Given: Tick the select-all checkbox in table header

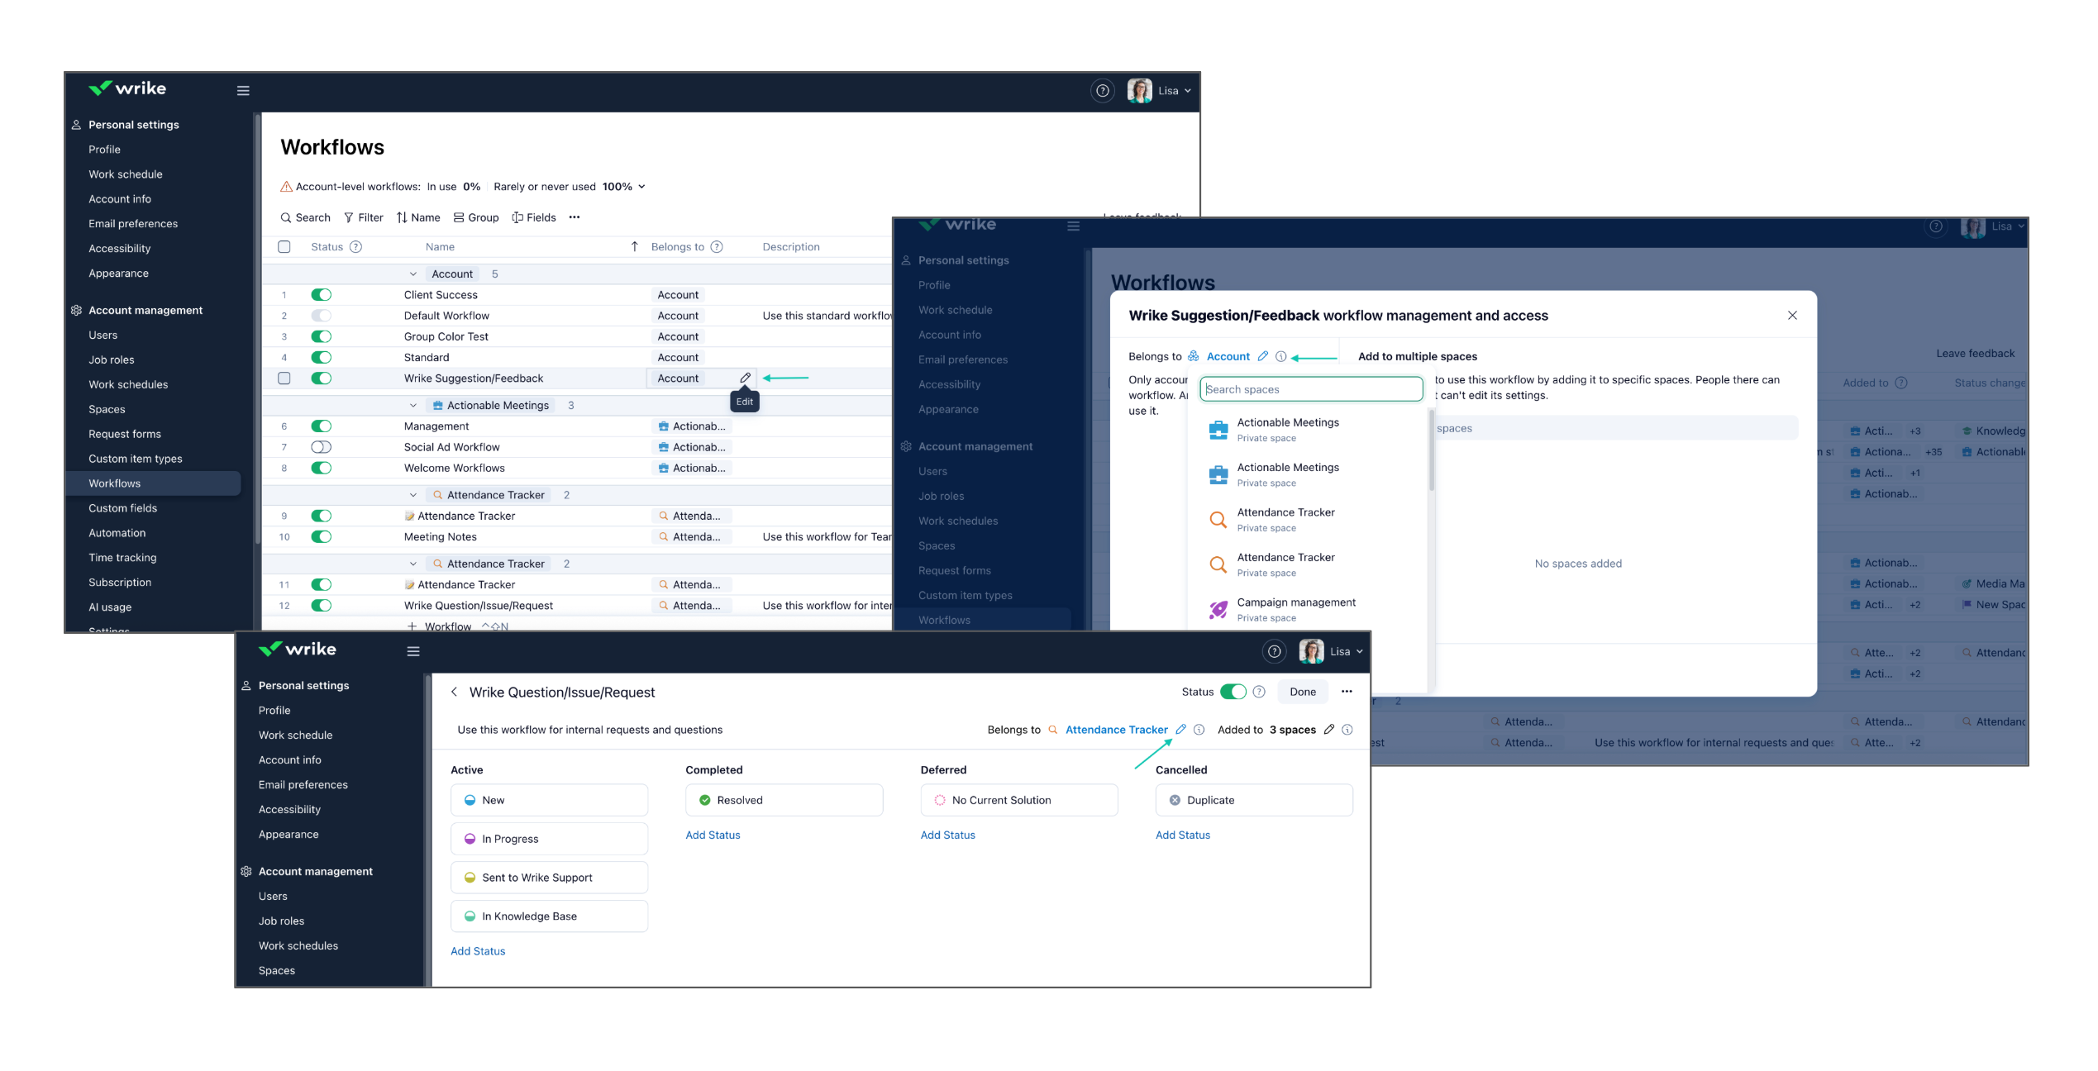Looking at the screenshot, I should [284, 246].
